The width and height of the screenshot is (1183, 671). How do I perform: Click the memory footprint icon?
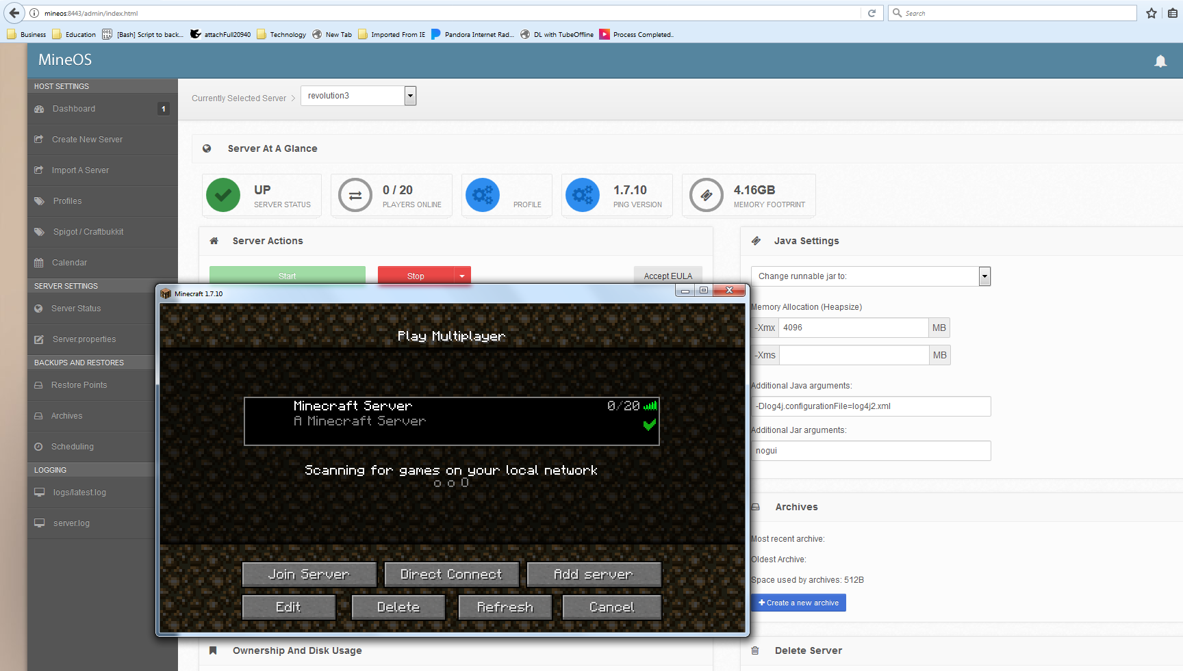click(707, 196)
